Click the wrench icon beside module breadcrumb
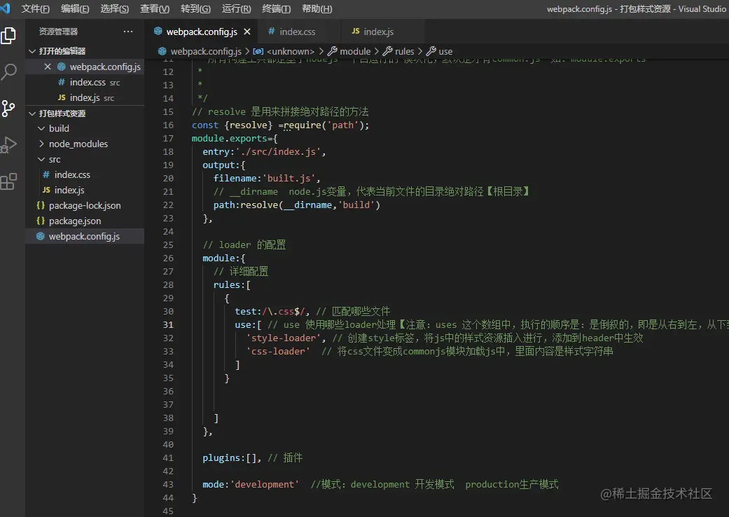Image resolution: width=729 pixels, height=517 pixels. coord(333,51)
